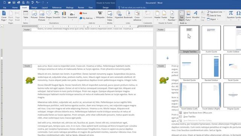241x136 pixels.
Task: Switch to the References tab
Action: click(57, 8)
